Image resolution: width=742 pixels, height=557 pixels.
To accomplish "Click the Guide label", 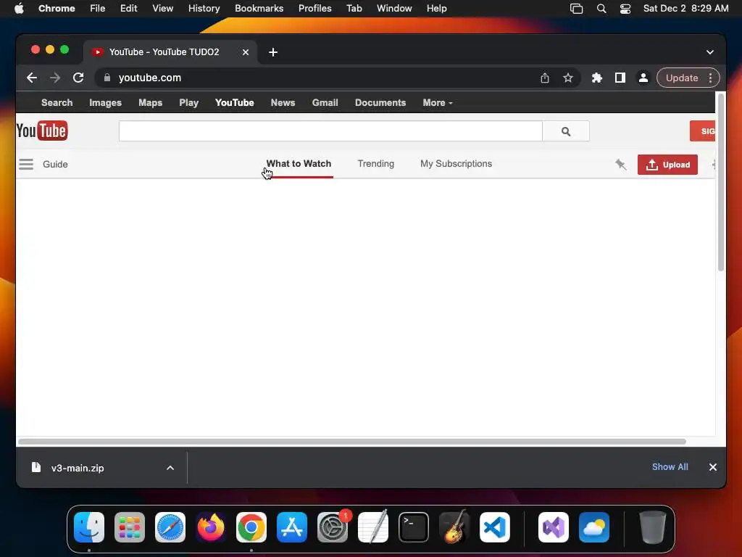I will (x=55, y=165).
